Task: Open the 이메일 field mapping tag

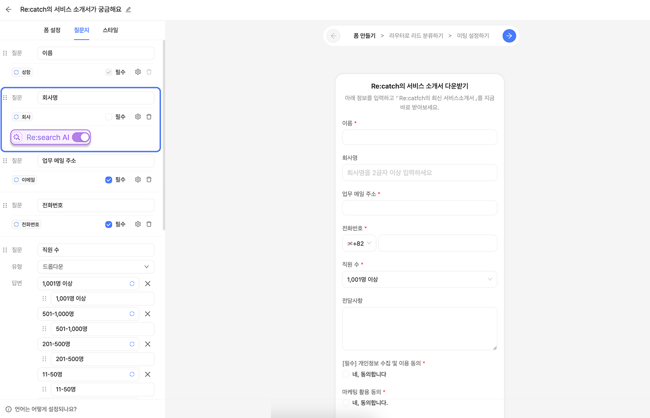Action: point(24,180)
